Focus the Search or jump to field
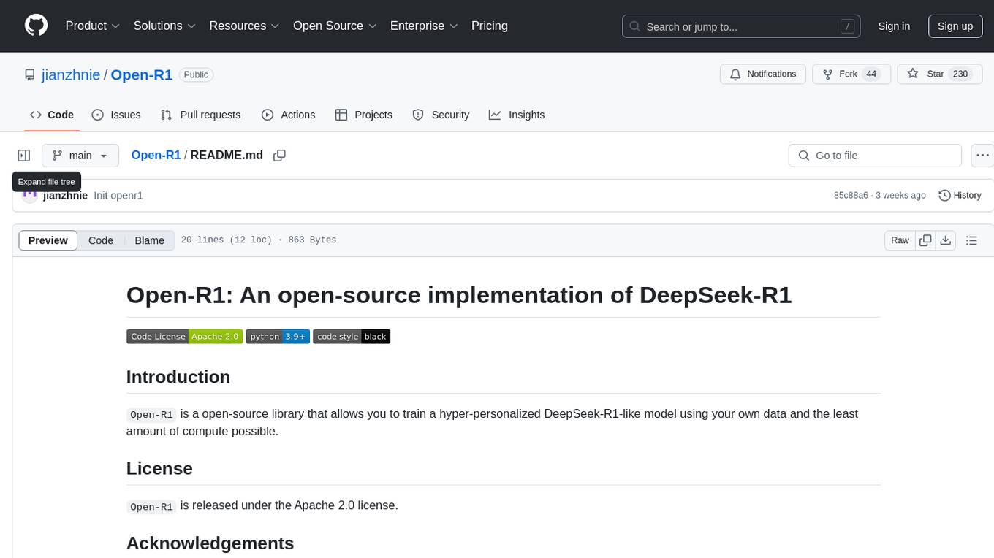The image size is (994, 558). click(740, 26)
